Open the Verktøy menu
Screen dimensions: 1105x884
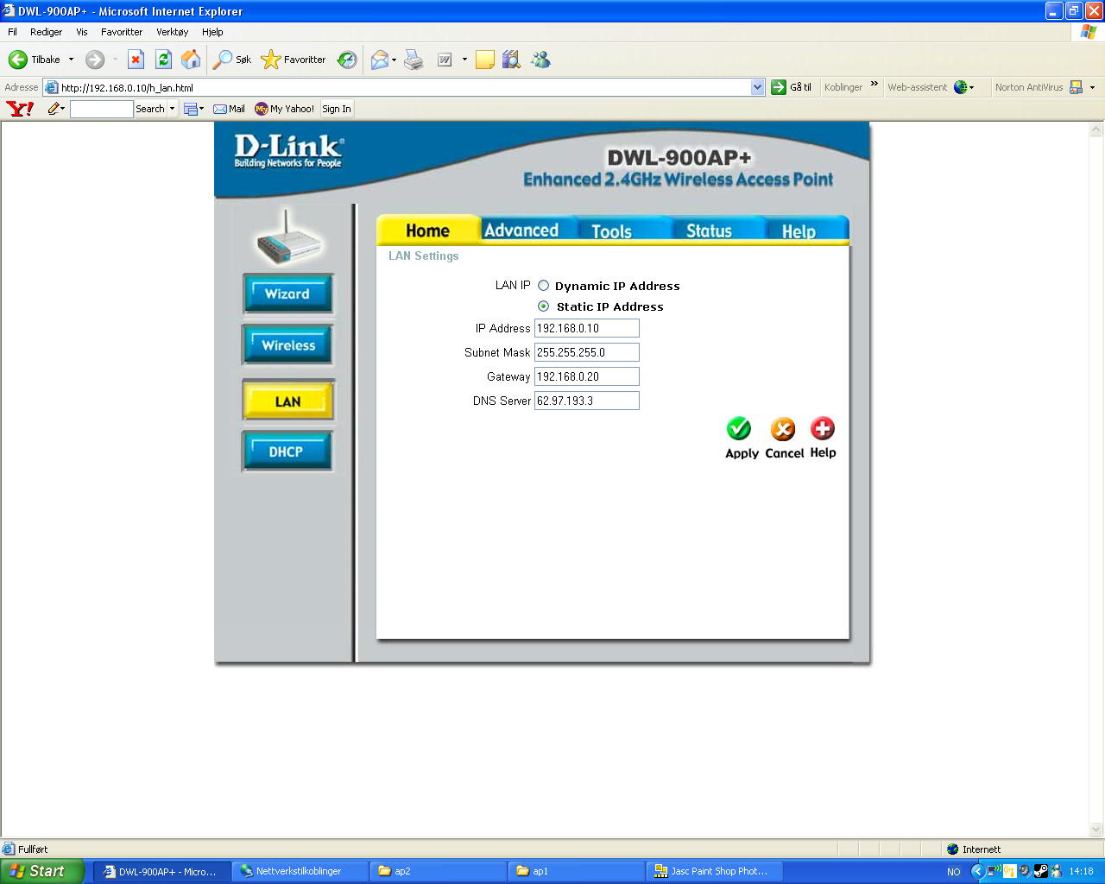pos(173,32)
